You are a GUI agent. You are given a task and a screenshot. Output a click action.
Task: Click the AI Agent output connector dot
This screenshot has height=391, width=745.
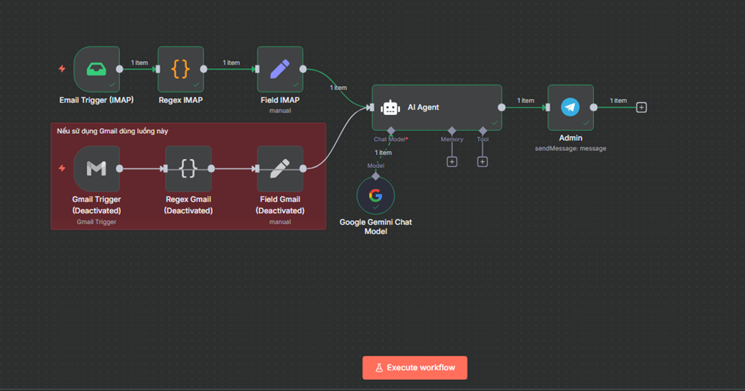[x=501, y=107]
